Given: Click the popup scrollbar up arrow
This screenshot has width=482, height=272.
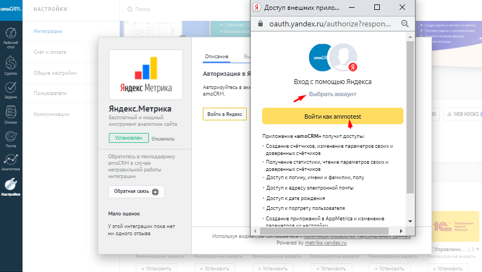Looking at the screenshot, I should (x=410, y=37).
